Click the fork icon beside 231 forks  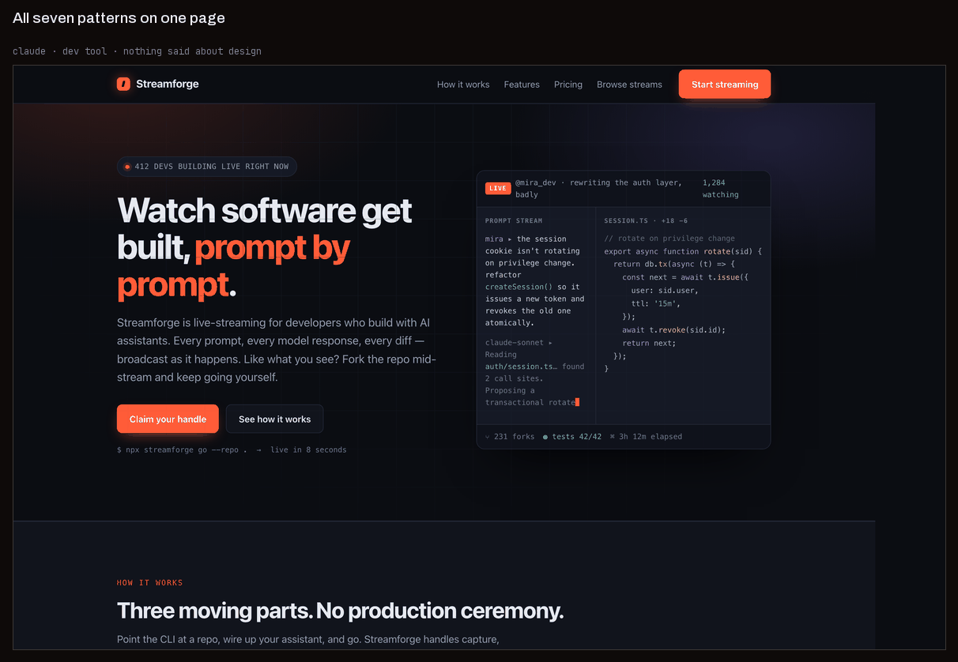point(488,437)
